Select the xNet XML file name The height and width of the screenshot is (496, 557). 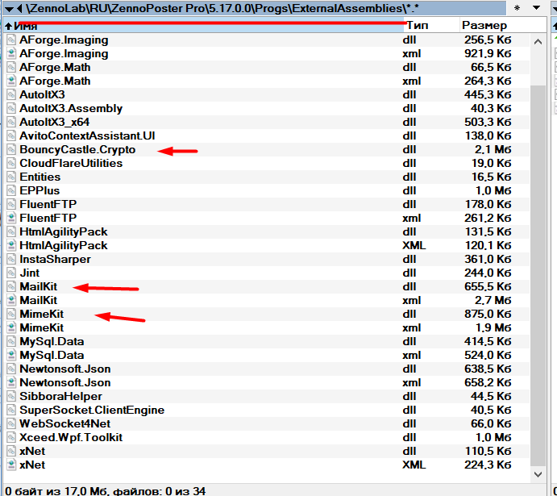32,465
